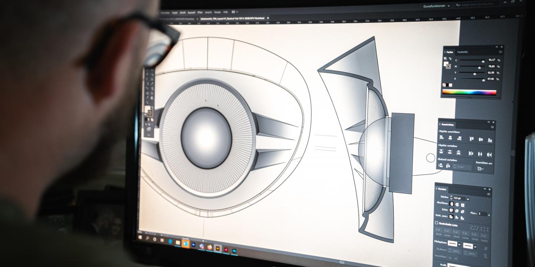Distribute objects by horizontal centers
This screenshot has height=267, width=535.
pos(480,154)
